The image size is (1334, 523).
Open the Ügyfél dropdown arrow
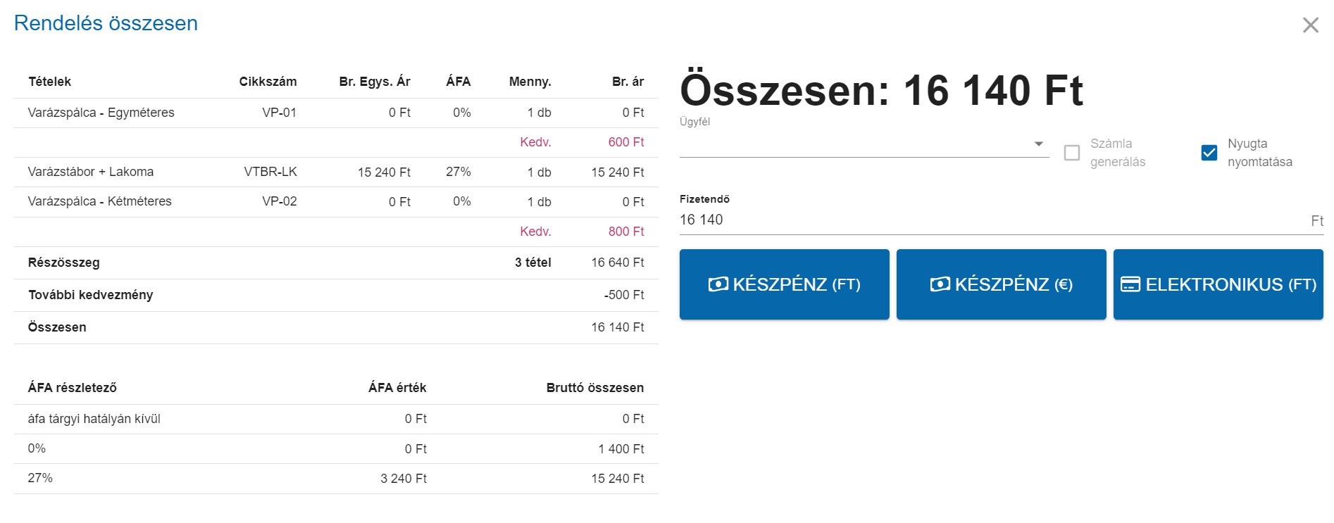(1038, 144)
